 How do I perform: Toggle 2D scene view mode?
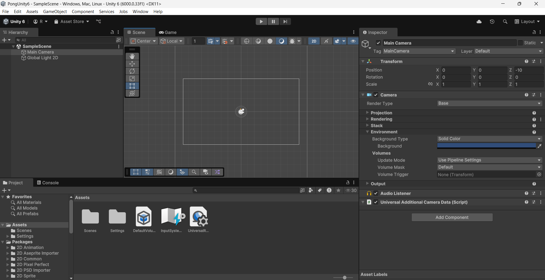[314, 41]
